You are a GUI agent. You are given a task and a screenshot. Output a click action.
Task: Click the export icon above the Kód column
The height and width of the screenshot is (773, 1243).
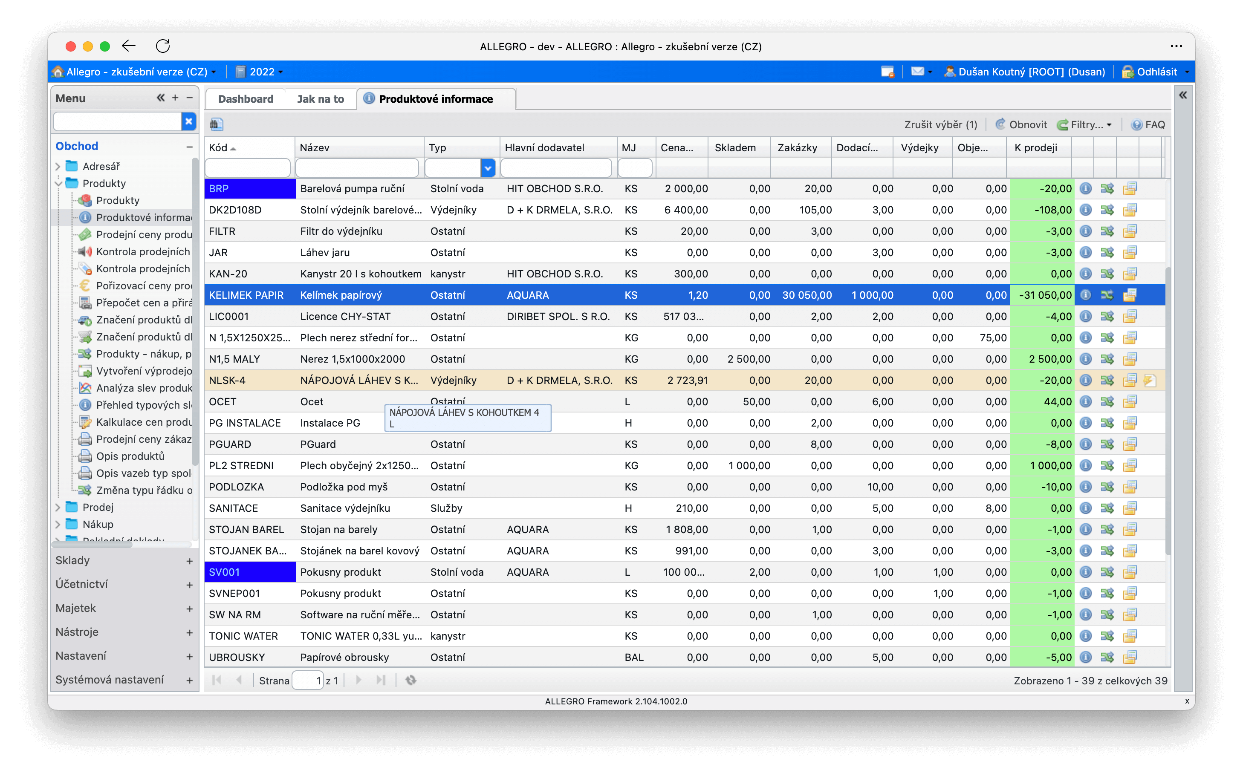(x=216, y=124)
